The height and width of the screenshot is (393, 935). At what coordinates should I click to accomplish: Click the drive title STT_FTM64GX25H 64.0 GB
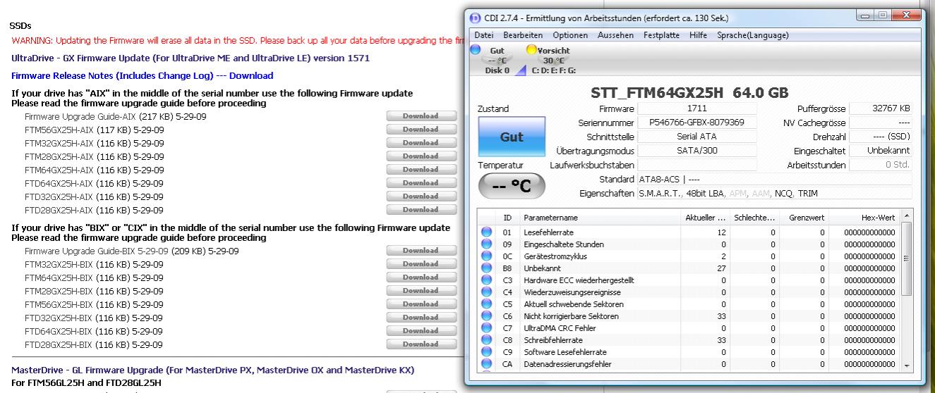pos(689,93)
